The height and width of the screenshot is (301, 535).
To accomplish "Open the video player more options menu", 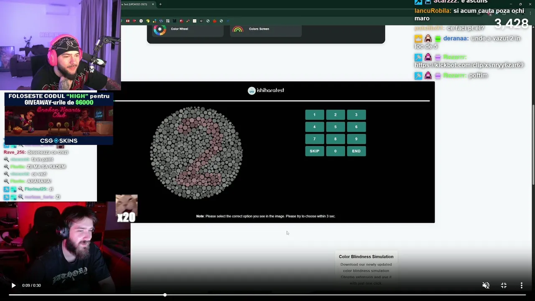I will (521, 286).
